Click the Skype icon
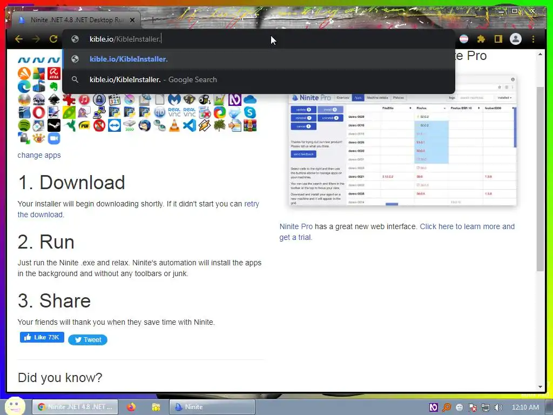 (249, 112)
